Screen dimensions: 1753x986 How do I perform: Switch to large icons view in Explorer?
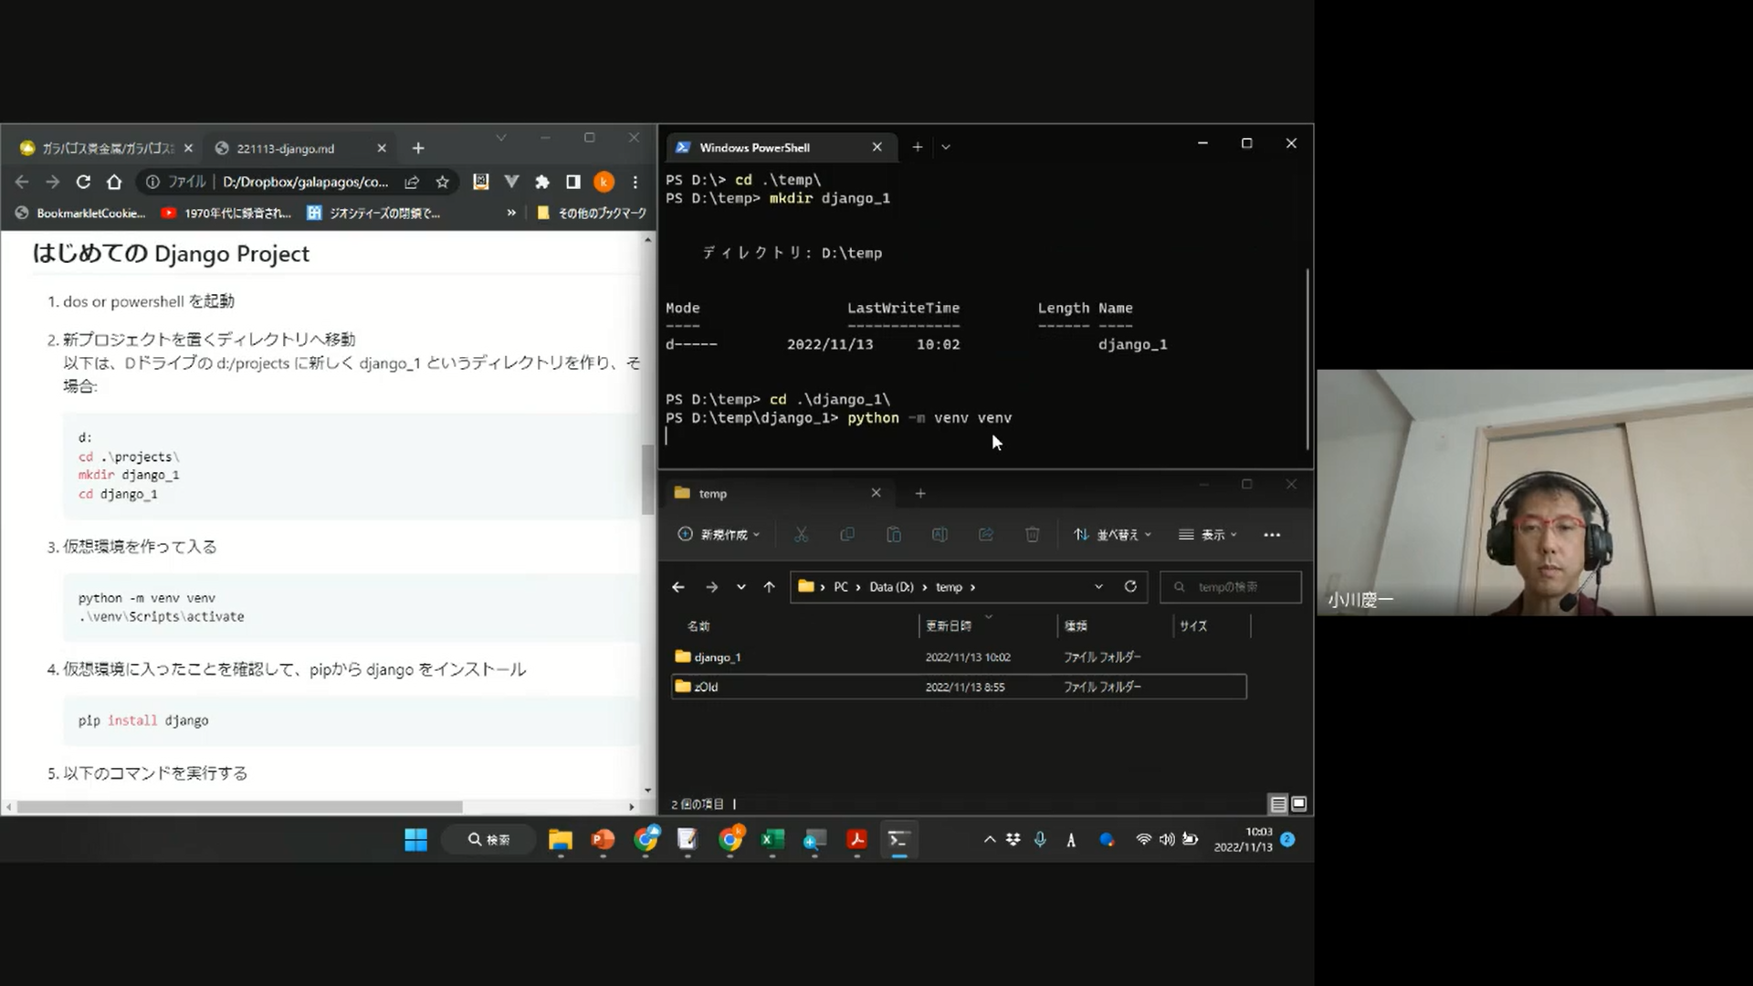(1299, 804)
